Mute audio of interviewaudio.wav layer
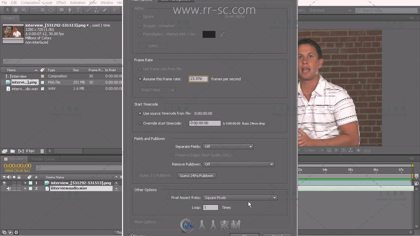 click(x=9, y=188)
